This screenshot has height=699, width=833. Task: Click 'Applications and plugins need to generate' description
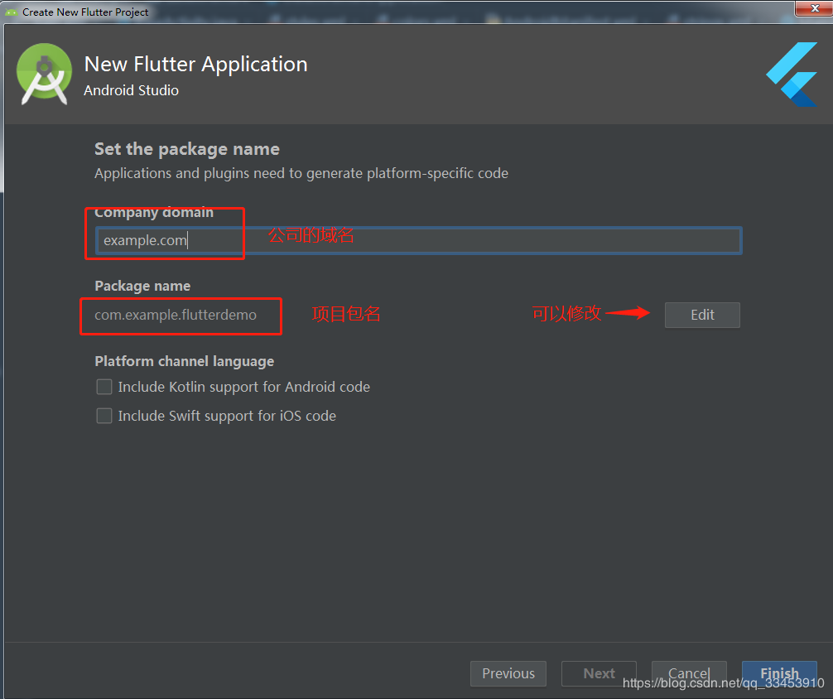301,173
